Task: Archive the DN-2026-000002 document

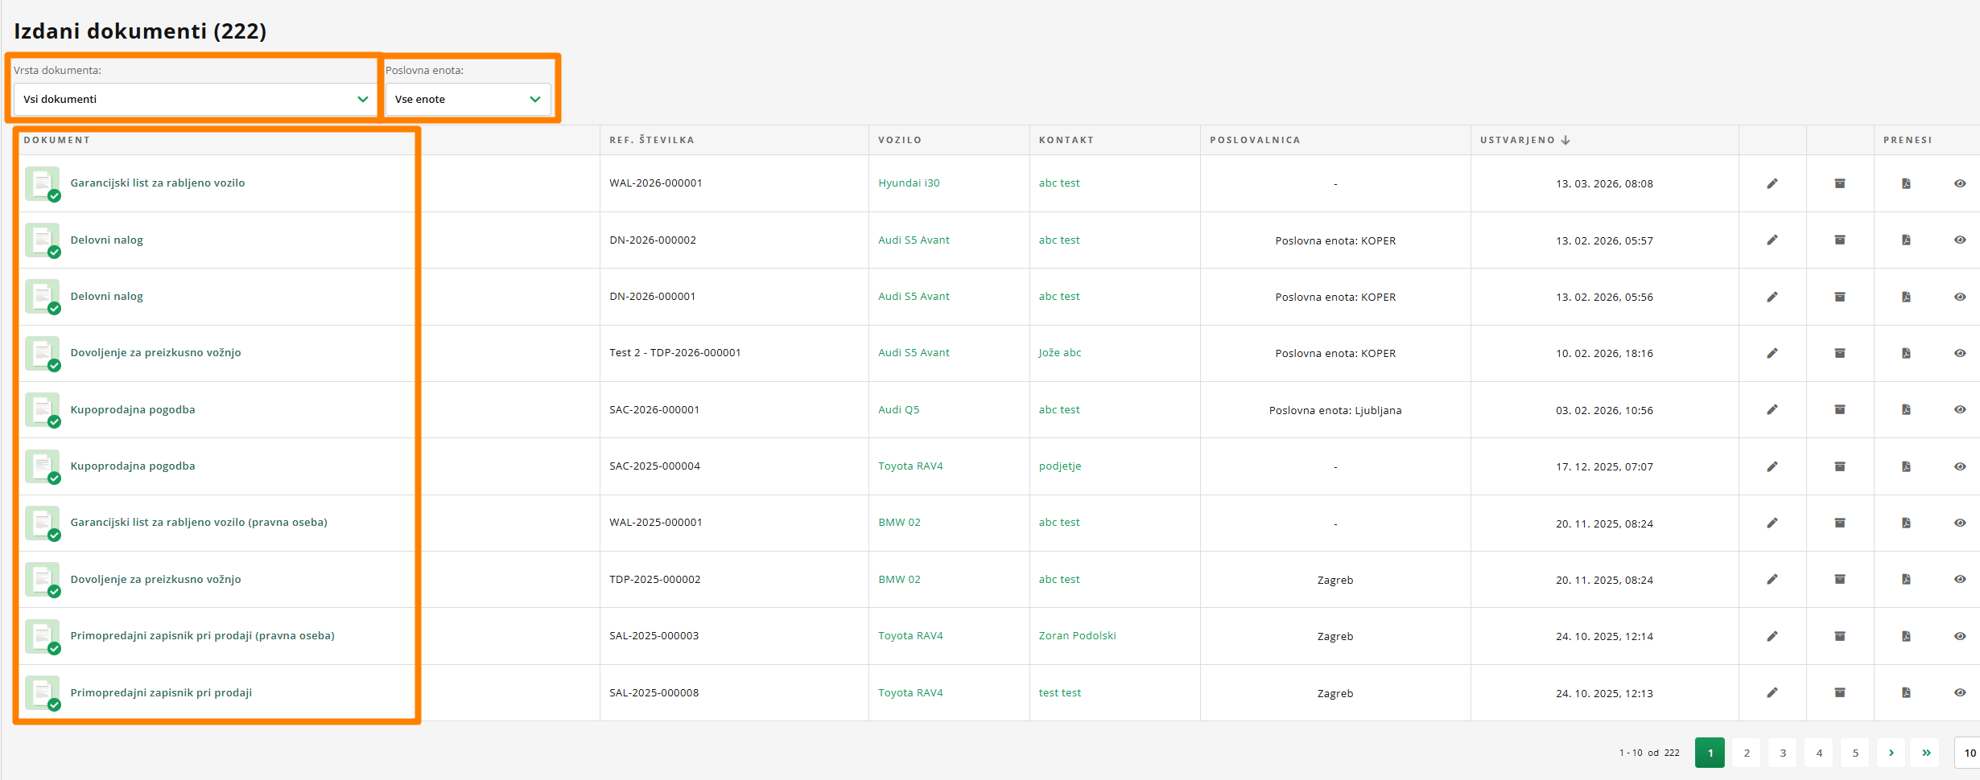Action: (1840, 240)
